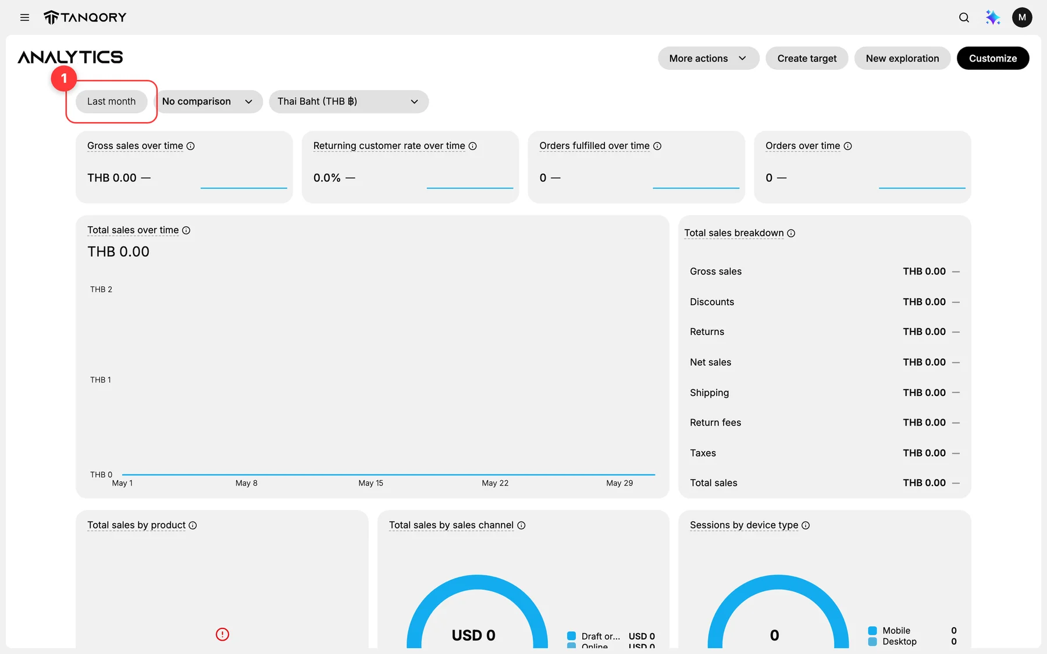
Task: Click info icon beside Total sales breakdown
Action: tap(791, 233)
